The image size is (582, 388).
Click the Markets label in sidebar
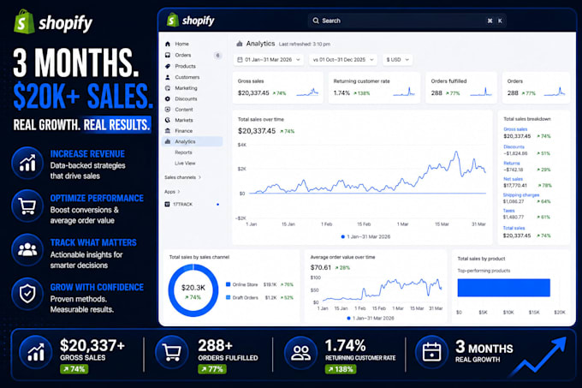pyautogui.click(x=184, y=120)
